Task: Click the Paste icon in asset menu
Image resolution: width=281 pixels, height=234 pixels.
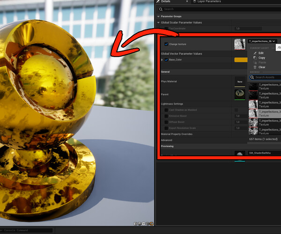Action: coord(255,63)
